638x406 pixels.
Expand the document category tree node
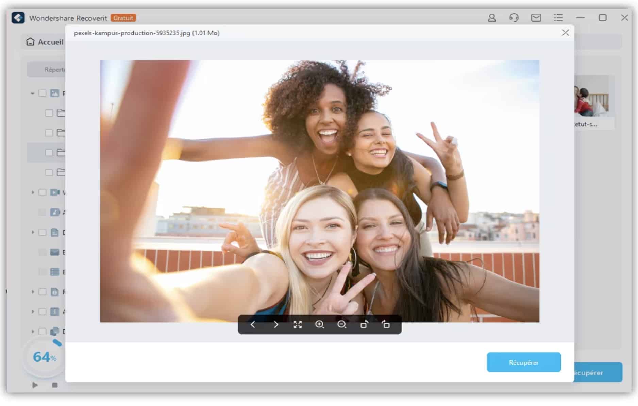33,232
